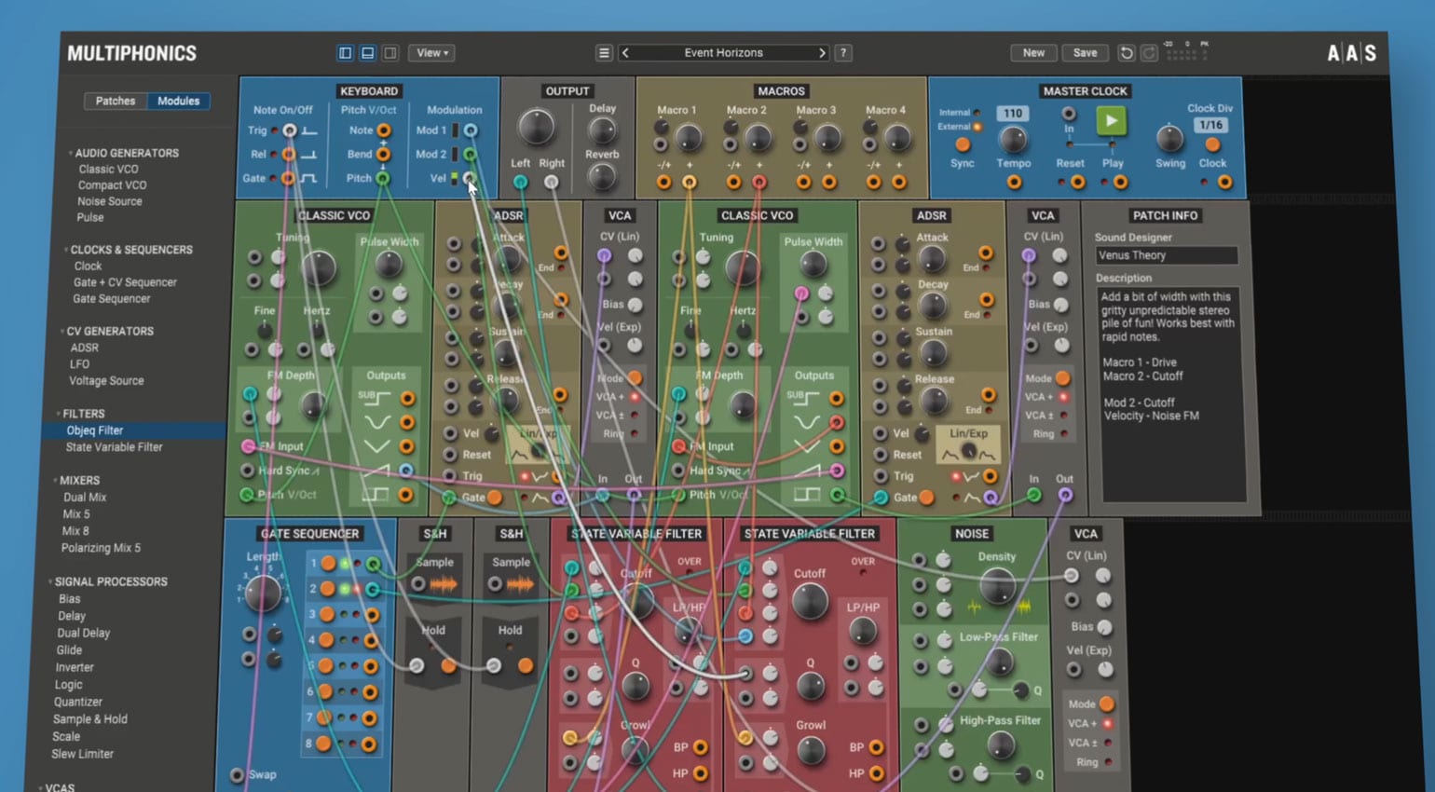The image size is (1435, 792).
Task: Open help with the question mark button
Action: point(843,53)
